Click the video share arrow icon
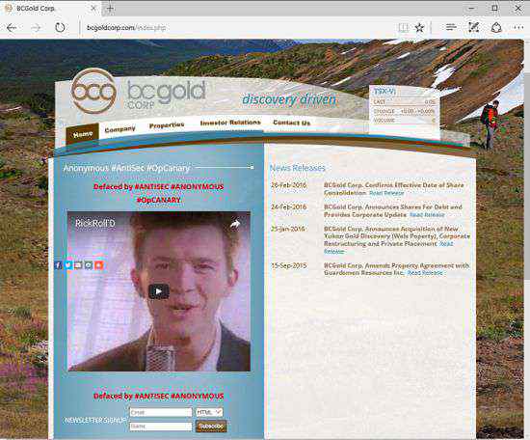 click(x=235, y=224)
